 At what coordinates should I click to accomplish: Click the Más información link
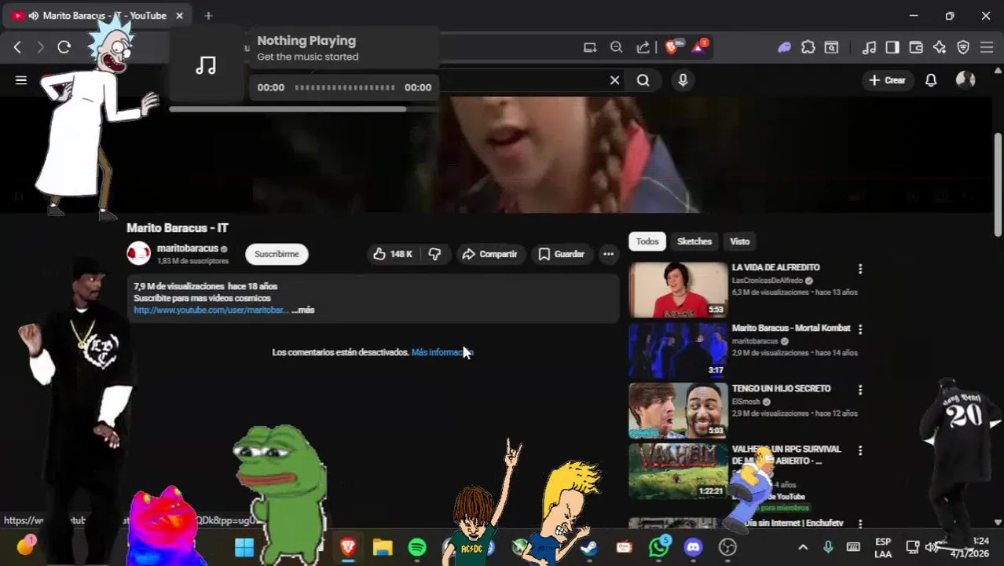coord(442,352)
